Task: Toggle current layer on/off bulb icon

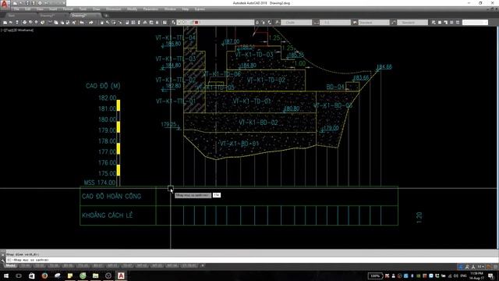Action: pyautogui.click(x=179, y=23)
